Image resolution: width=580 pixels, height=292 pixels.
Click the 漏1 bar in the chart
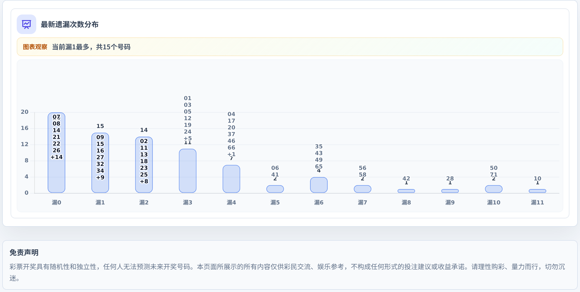pos(100,163)
